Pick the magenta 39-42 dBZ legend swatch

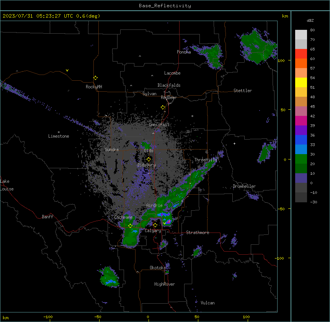tap(301, 120)
